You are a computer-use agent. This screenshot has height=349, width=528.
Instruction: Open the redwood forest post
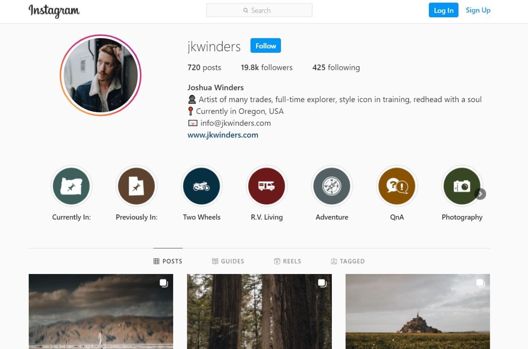(259, 311)
